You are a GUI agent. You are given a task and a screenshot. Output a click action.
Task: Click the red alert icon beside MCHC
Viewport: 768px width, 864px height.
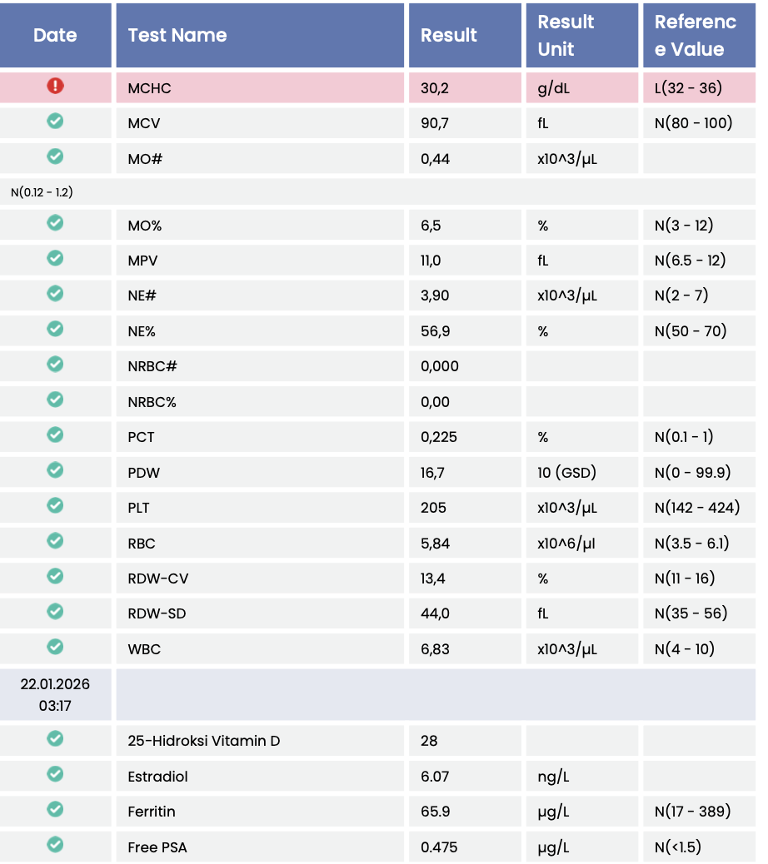tap(55, 86)
